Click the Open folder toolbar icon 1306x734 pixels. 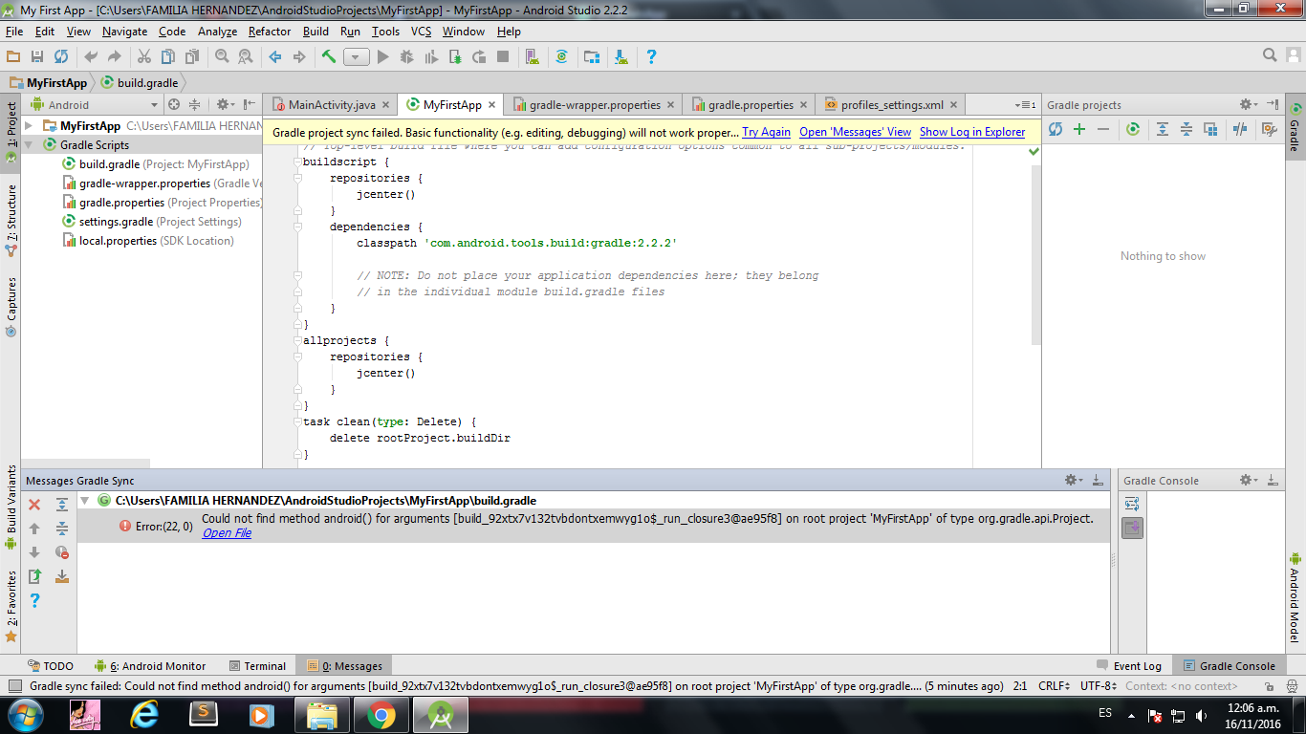[13, 57]
